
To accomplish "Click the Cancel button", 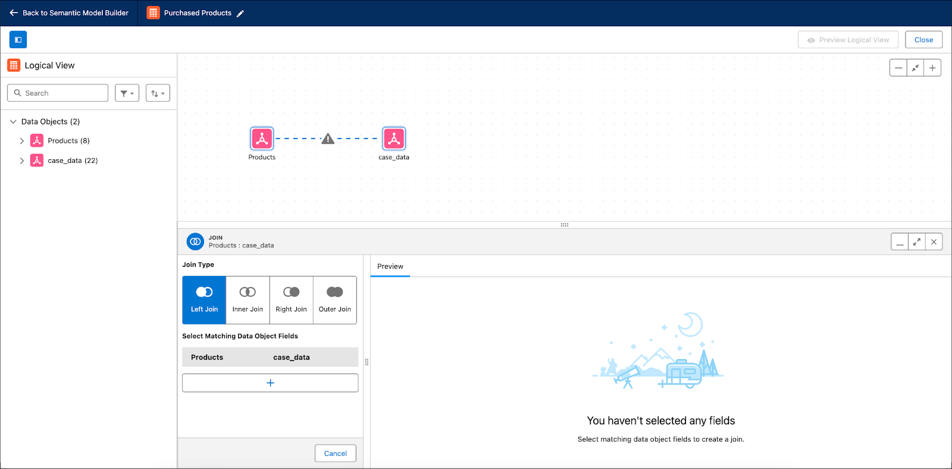I will point(336,454).
